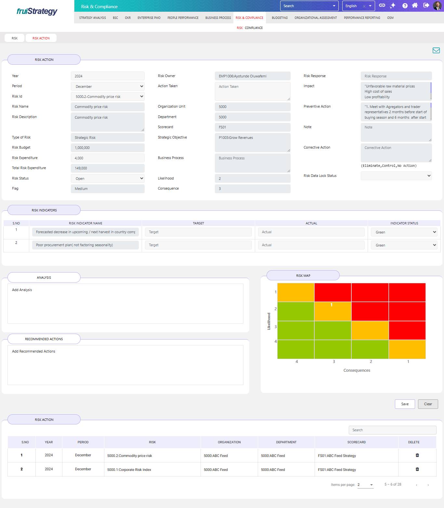Open the BUDGETING menu item
The image size is (444, 508).
point(280,18)
